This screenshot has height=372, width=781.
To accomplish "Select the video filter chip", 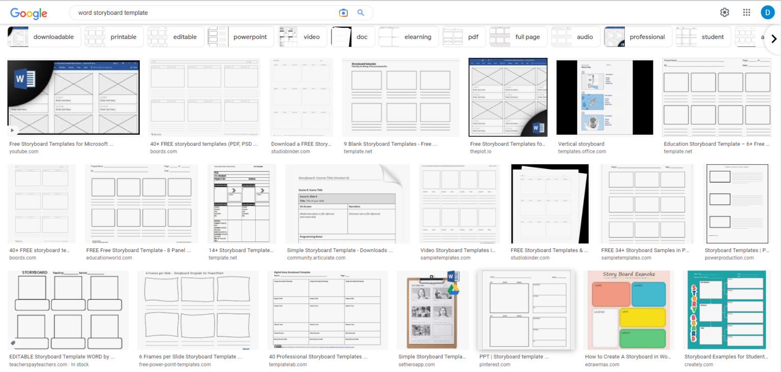I will click(311, 37).
